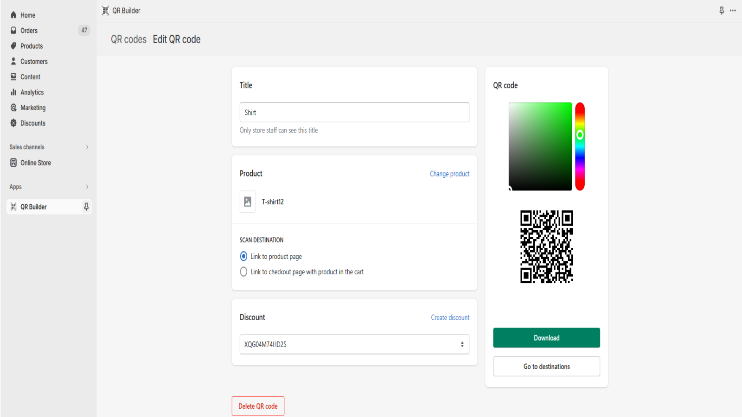Click the Home icon in the sidebar

pos(13,15)
